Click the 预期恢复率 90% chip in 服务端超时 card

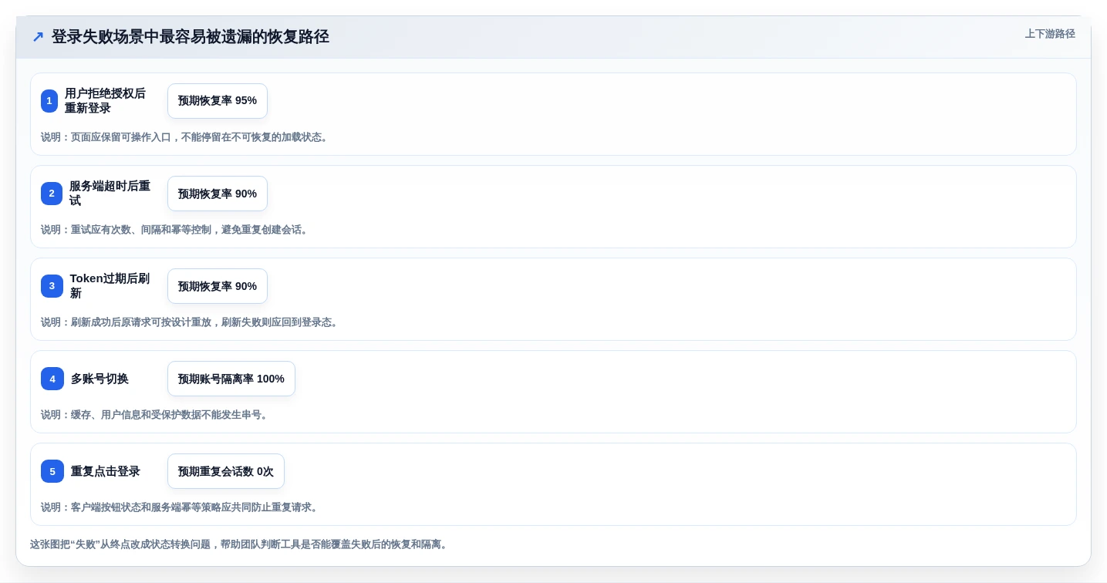tap(218, 194)
